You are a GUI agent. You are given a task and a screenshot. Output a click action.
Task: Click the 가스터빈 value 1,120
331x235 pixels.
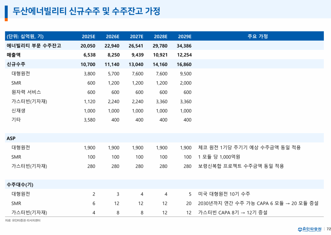click(89, 102)
